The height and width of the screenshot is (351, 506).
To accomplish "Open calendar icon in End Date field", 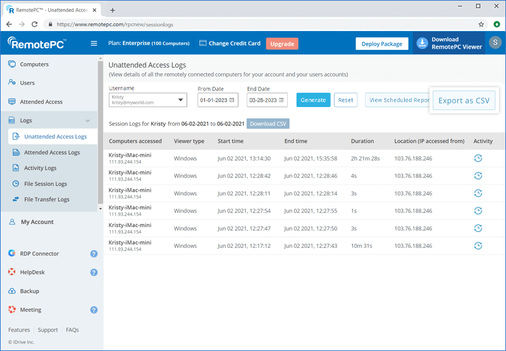I will pyautogui.click(x=281, y=100).
